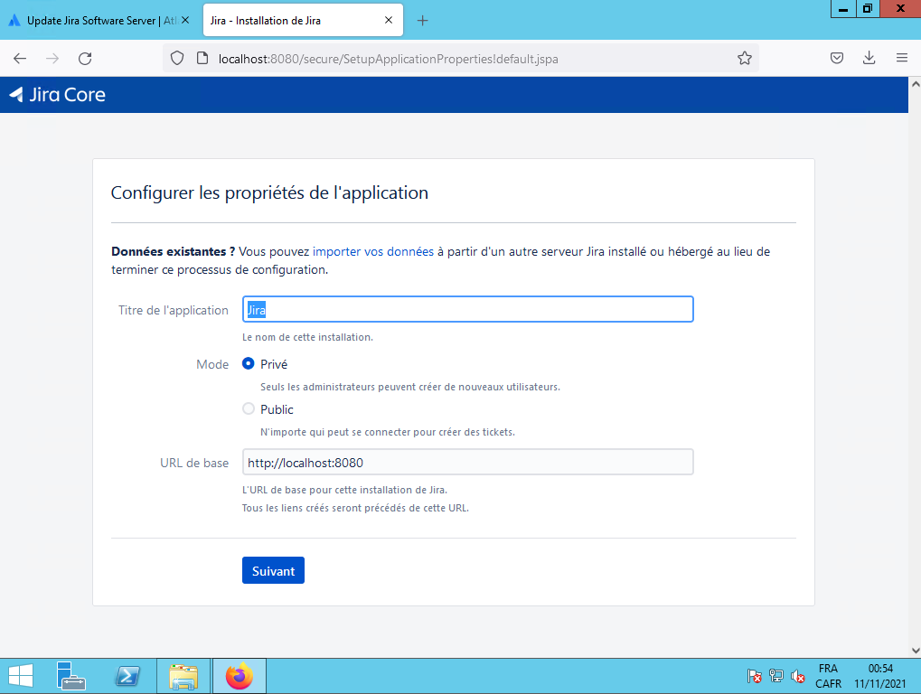Open PowerShell from the taskbar
The image size is (921, 694).
click(127, 677)
